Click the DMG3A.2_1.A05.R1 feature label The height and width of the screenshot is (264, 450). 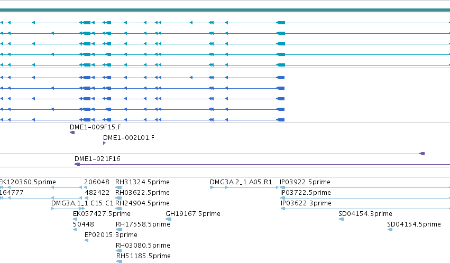pyautogui.click(x=241, y=182)
